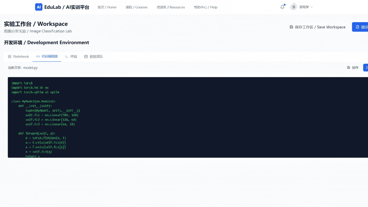
Task: Switch to the 终端 terminal tab
Action: 71,57
